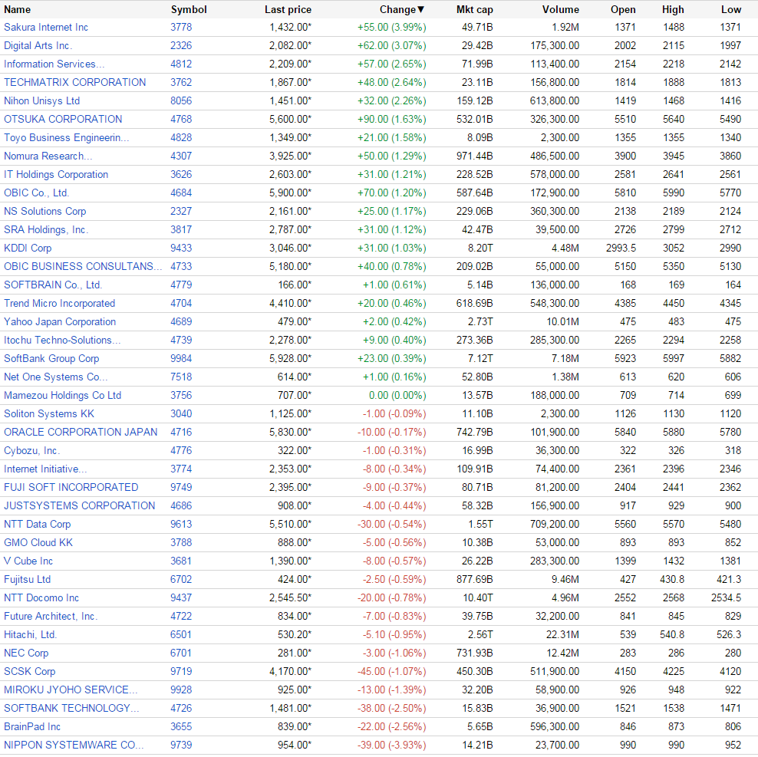Open NIPPON SYSTEMWARE CO link

pyautogui.click(x=74, y=745)
